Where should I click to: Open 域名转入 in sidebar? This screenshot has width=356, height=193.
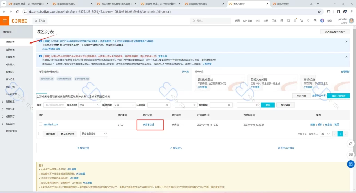[10, 64]
